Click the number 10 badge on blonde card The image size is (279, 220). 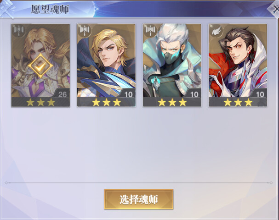click(x=128, y=93)
